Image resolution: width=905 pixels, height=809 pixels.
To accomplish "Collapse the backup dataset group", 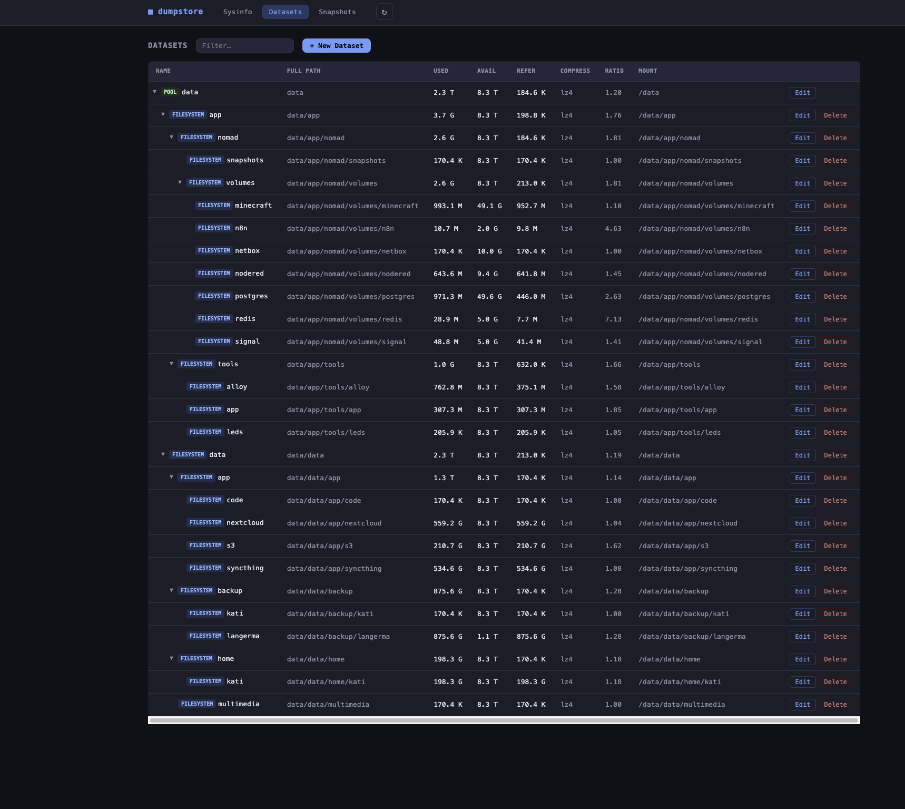I will (171, 591).
